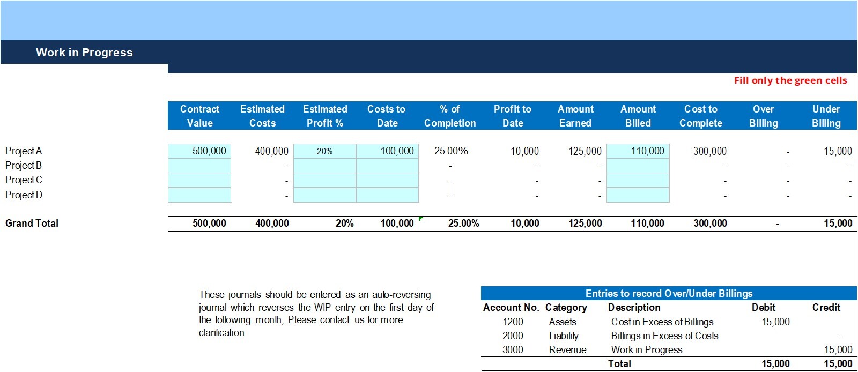The width and height of the screenshot is (858, 372).
Task: Click the Cost to Complete column header
Action: click(x=701, y=116)
